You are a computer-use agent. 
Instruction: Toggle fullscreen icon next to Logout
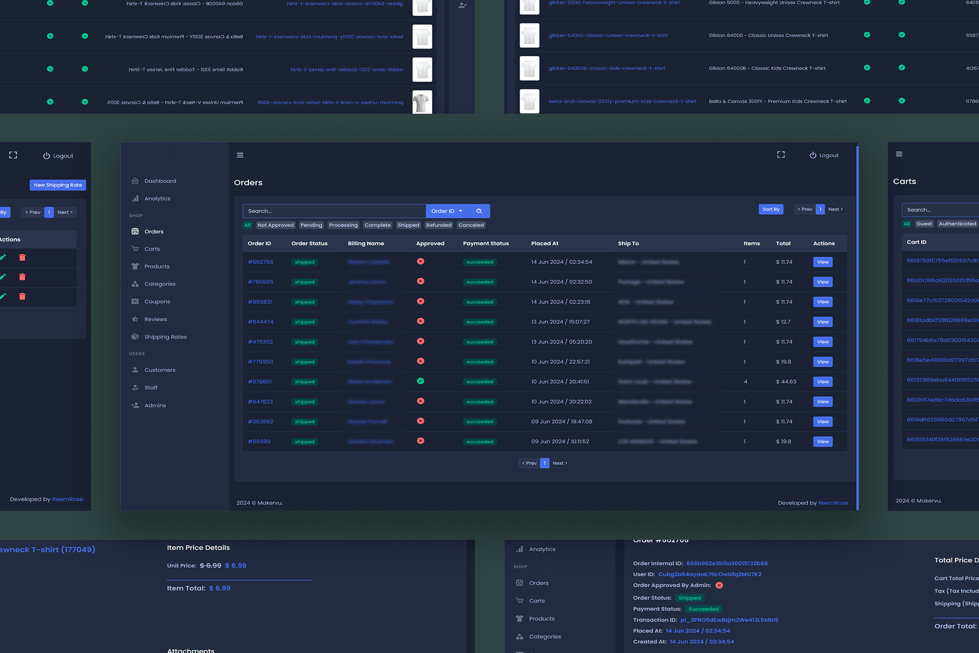(x=781, y=155)
